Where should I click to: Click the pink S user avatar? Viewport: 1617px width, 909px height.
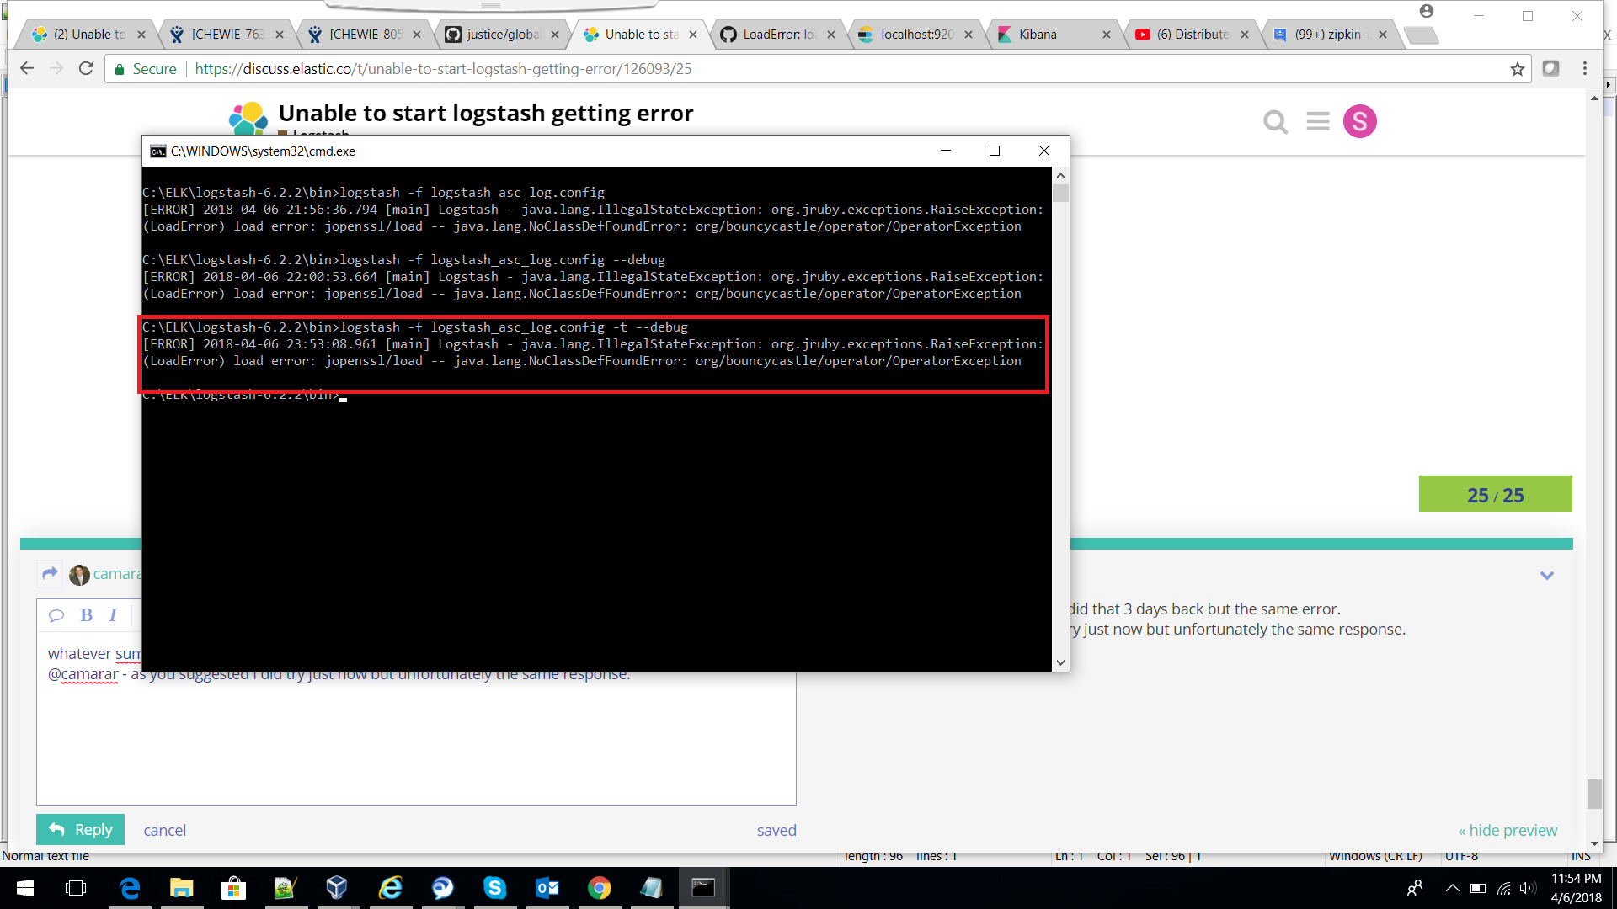pyautogui.click(x=1359, y=122)
